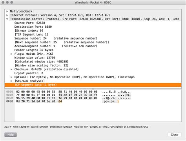Select the Destination Port: 8080 row
Screen dimensions: 186x141
(93, 27)
